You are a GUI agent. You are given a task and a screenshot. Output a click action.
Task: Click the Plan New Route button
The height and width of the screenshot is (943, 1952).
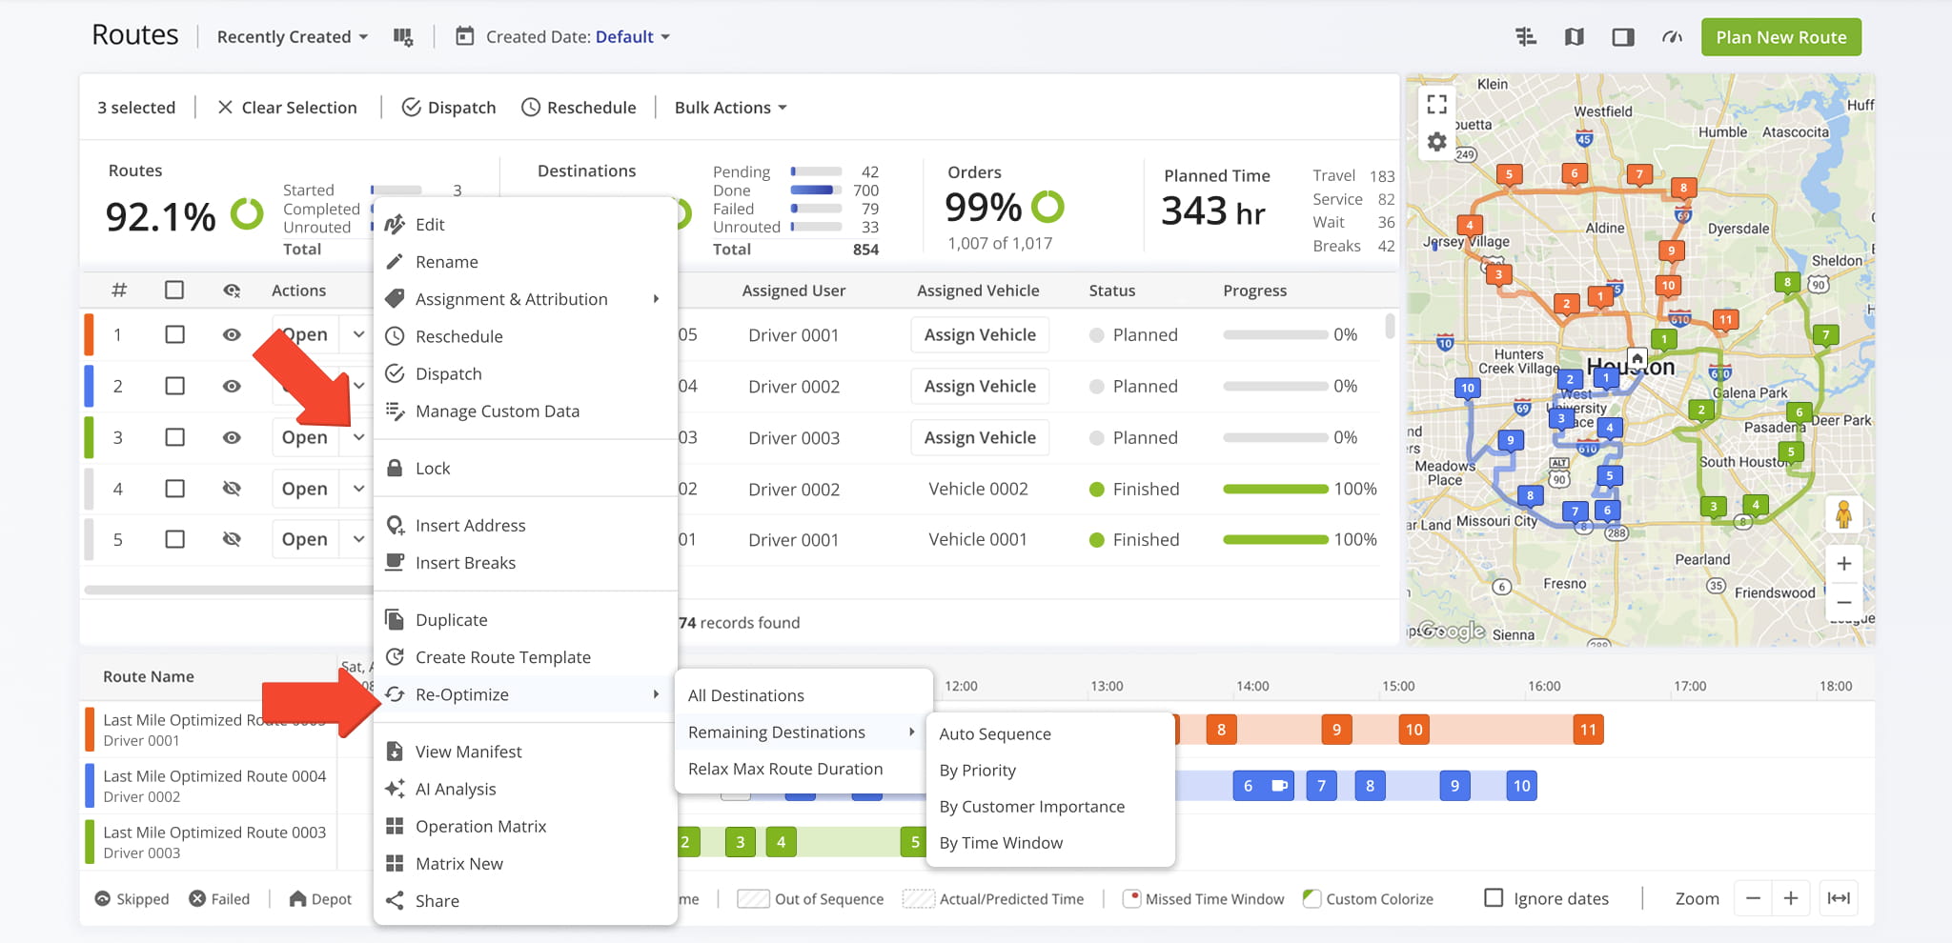(1780, 37)
